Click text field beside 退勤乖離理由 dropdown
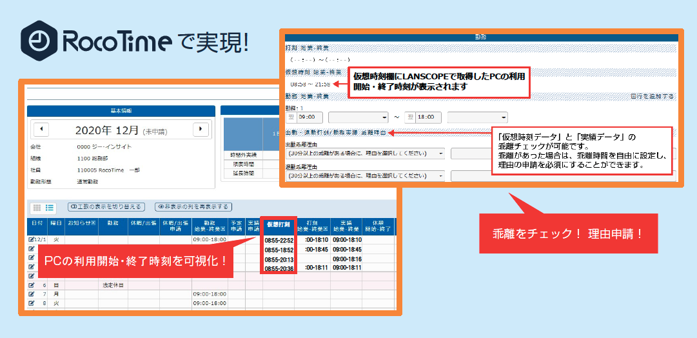 pos(564,176)
